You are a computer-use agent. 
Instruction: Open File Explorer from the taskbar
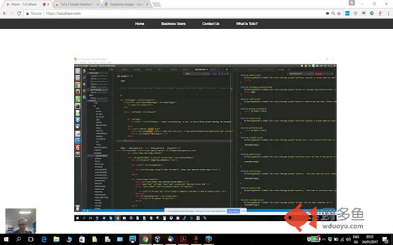pos(56,239)
